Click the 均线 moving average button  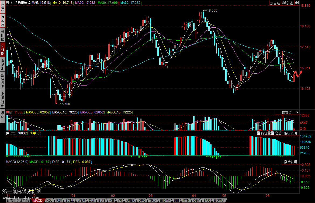coord(285,3)
